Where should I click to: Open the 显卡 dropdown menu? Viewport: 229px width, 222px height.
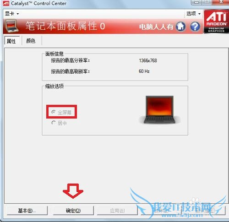click(12, 14)
